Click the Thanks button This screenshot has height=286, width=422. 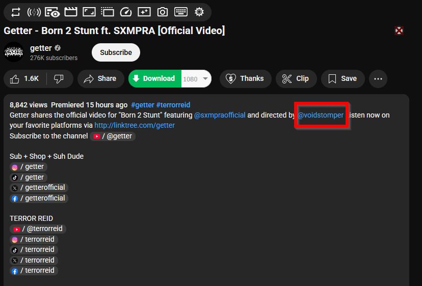(245, 79)
